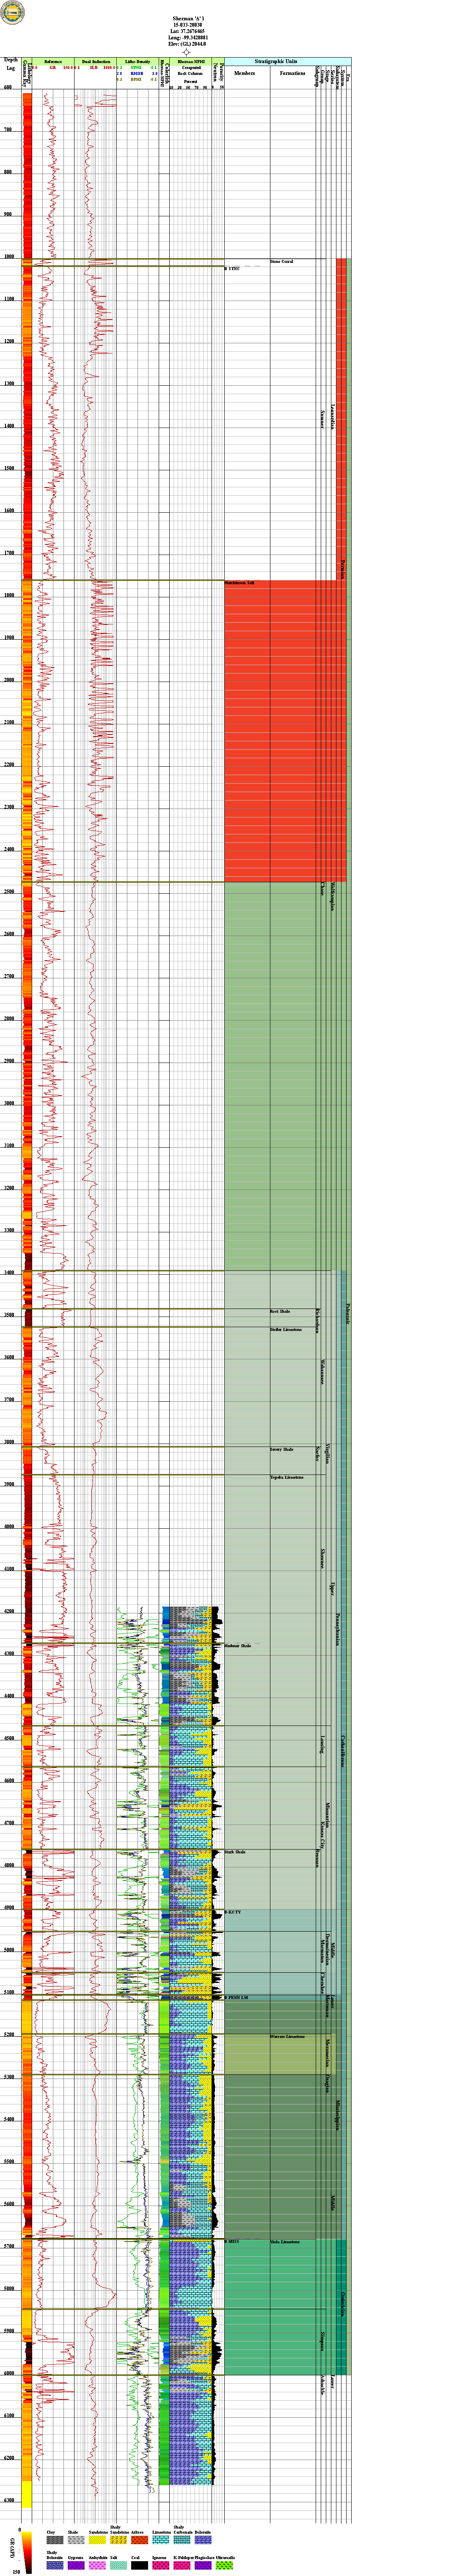This screenshot has height=2576, width=457.
Task: Click the 1000 depth label
Action: (x=9, y=257)
